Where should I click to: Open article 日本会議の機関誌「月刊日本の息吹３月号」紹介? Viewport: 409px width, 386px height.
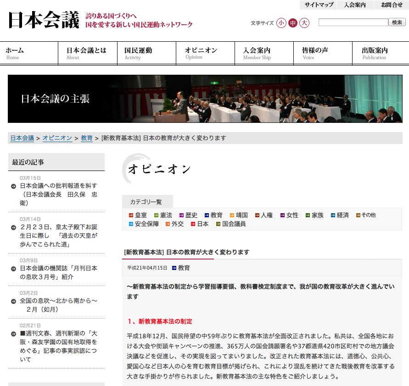point(58,272)
